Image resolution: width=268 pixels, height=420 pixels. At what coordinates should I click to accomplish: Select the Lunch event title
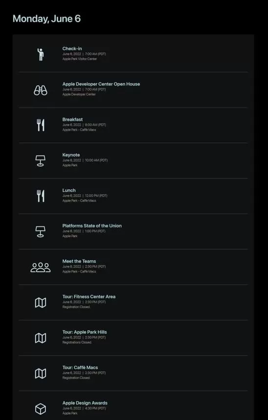tap(69, 190)
